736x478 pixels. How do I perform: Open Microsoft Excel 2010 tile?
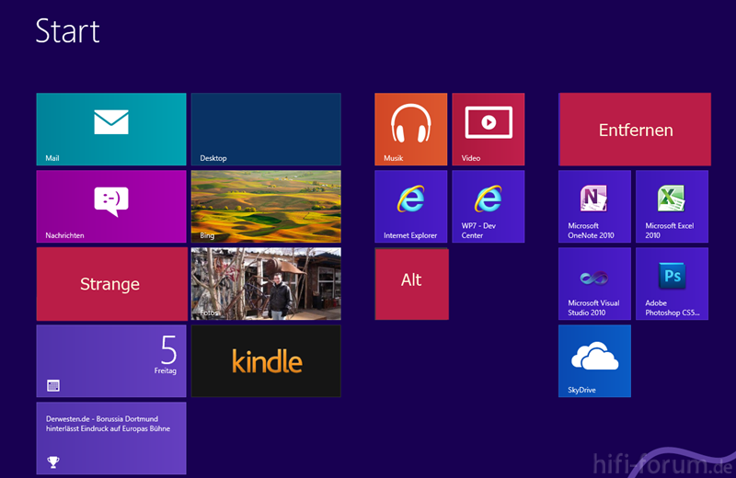point(672,206)
